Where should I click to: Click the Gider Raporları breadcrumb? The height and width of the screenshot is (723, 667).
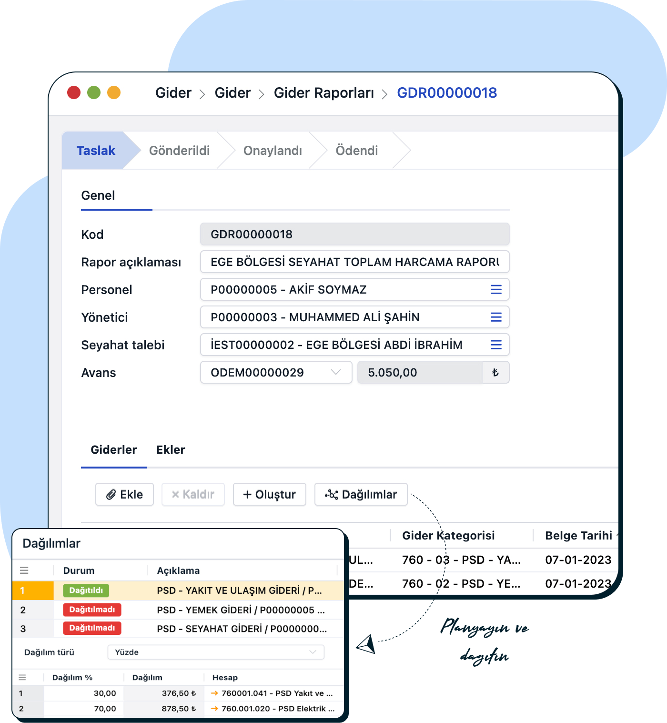(x=323, y=93)
